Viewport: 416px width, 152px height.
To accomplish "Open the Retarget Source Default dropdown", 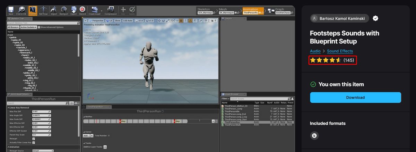I will 43,151.
